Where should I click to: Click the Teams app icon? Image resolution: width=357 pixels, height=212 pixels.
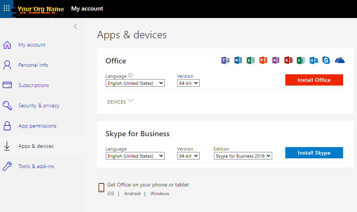pos(225,60)
